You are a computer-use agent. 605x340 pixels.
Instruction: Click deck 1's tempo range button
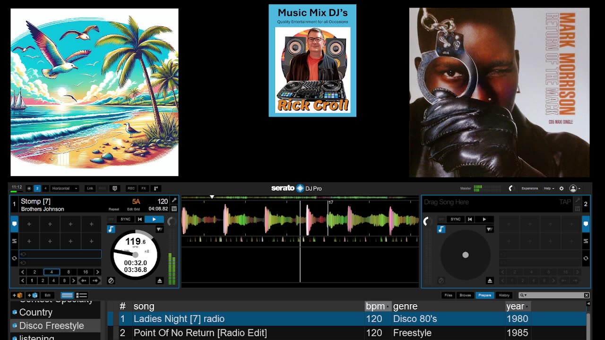(147, 251)
